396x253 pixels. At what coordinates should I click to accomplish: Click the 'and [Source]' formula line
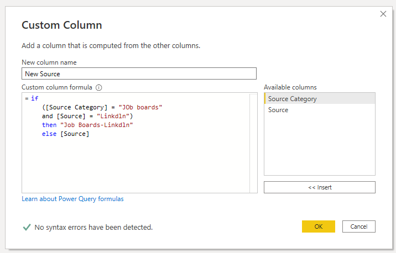[x=87, y=116]
